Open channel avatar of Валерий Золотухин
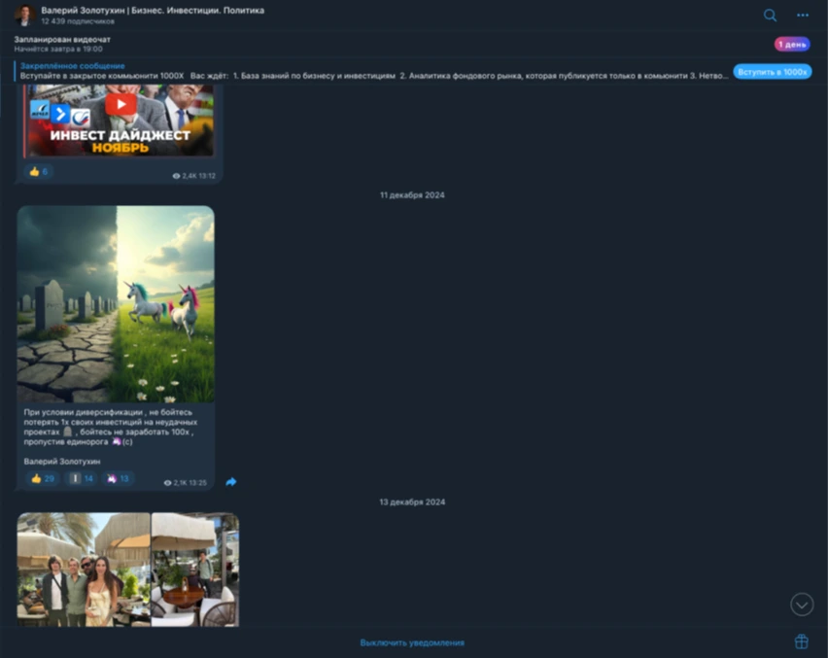Screen dimensions: 828x658 coord(25,15)
